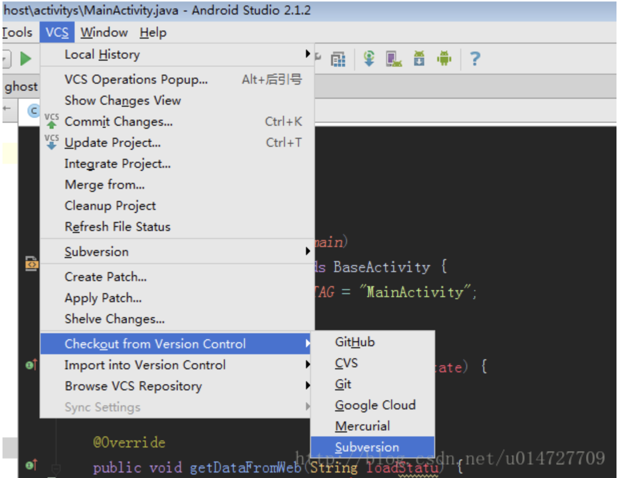Click gutter override marker beside getDataFromWeb
Viewport: 620px width, 478px height.
coord(32,465)
